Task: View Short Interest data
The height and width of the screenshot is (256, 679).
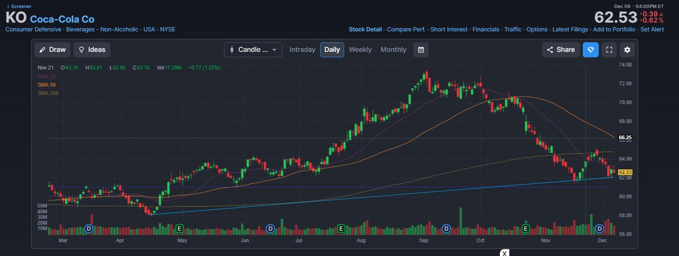Action: [449, 29]
